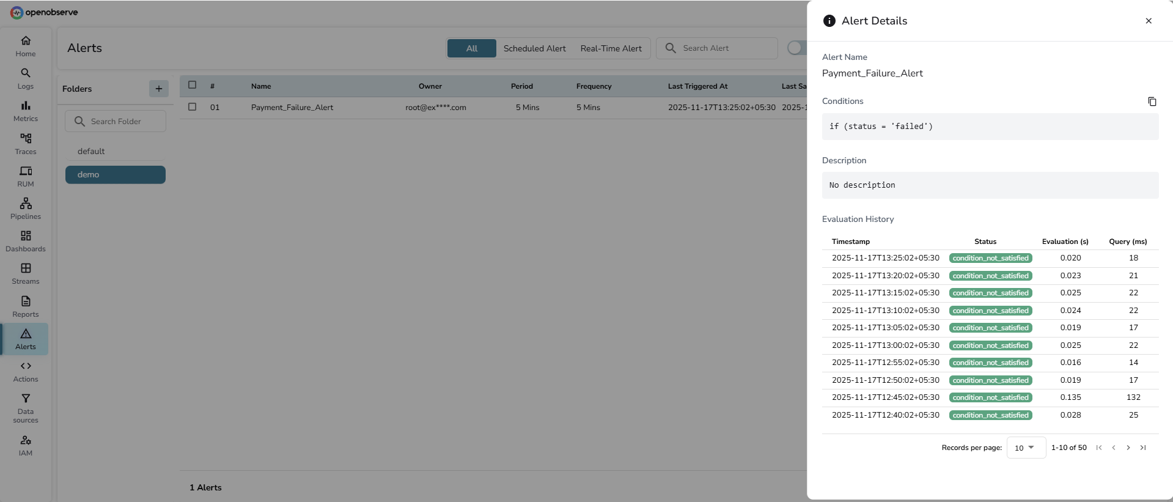
Task: Switch to Scheduled Alert tab
Action: pos(534,48)
